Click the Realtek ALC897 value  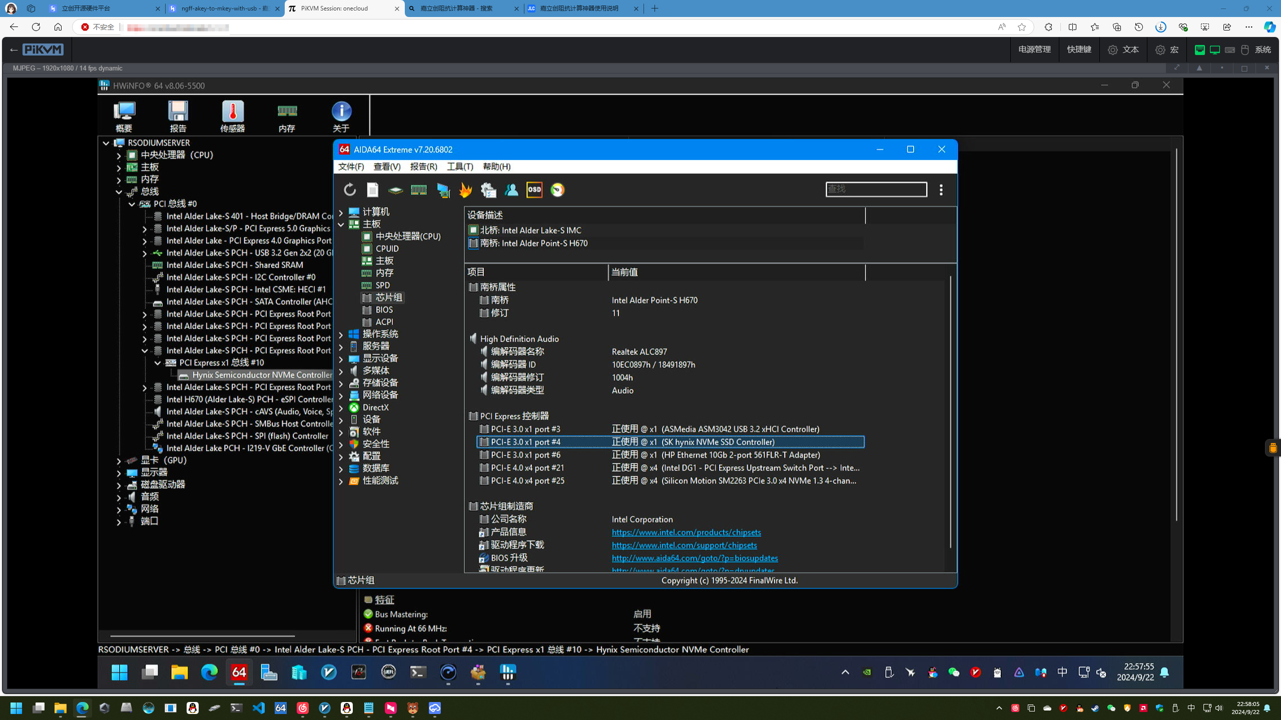tap(639, 352)
